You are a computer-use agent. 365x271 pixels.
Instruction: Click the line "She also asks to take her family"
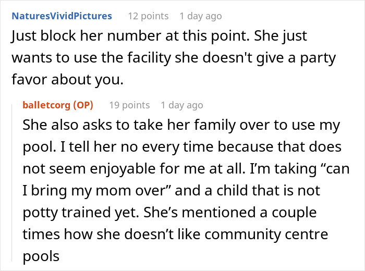coord(181,126)
